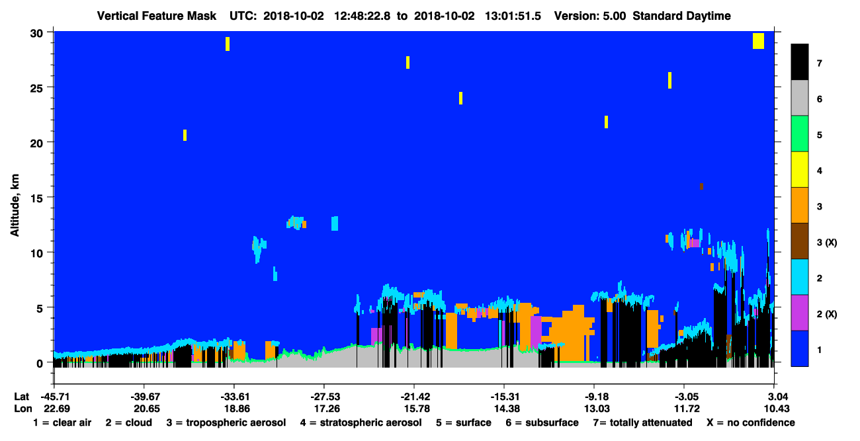Click the orange colorbar segment labeled 3
The width and height of the screenshot is (860, 441).
click(x=800, y=206)
